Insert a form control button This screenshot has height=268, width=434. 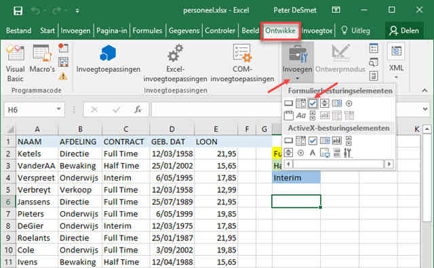[x=289, y=104]
